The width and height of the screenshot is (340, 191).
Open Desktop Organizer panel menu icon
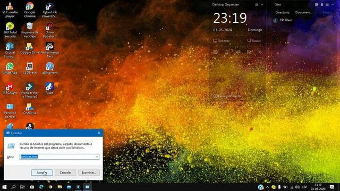point(257,5)
